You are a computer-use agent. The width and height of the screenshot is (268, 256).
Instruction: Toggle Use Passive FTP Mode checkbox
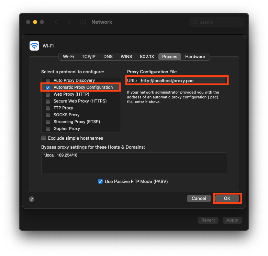pos(100,181)
